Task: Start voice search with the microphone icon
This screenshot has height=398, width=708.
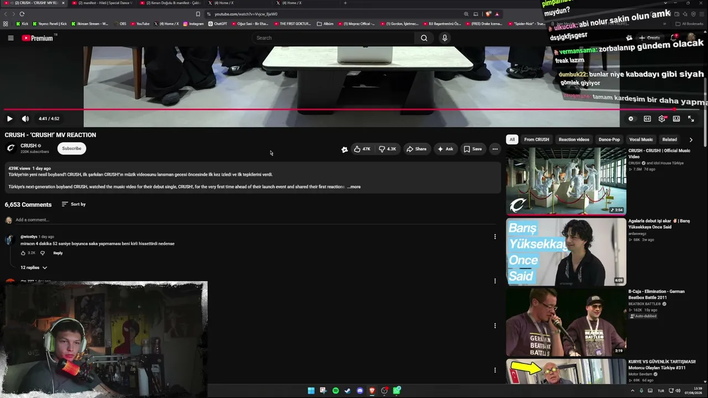Action: click(444, 38)
